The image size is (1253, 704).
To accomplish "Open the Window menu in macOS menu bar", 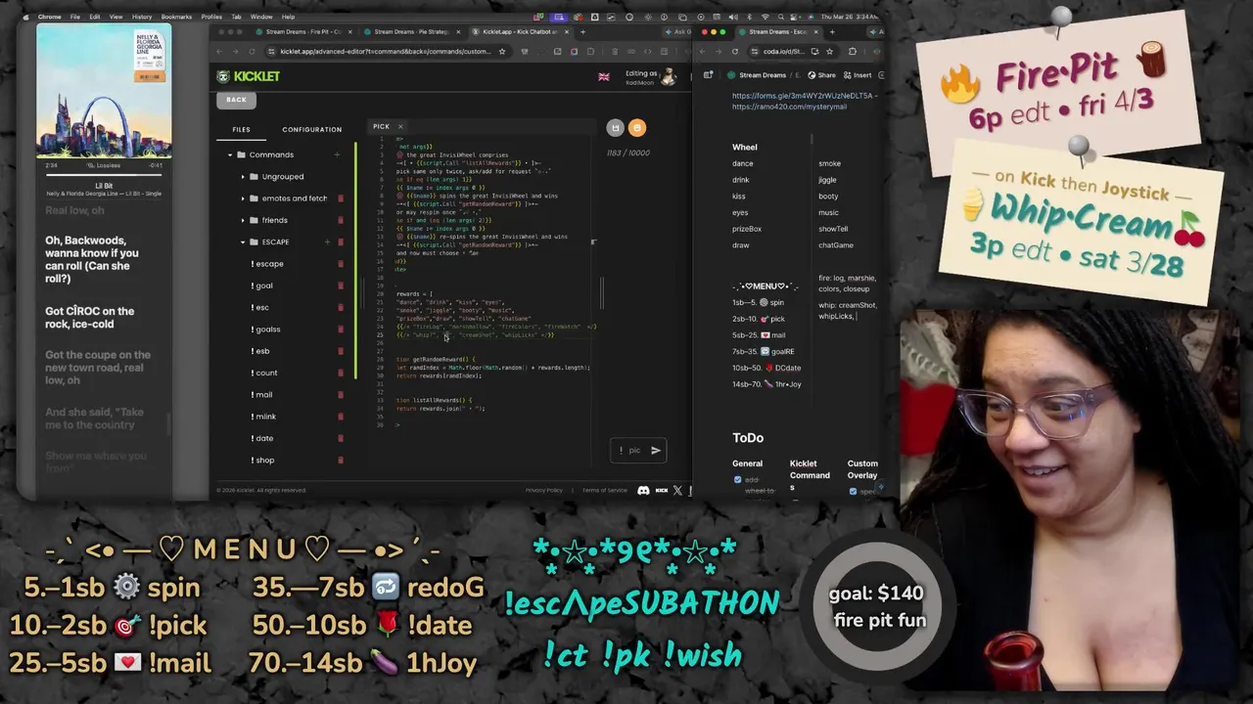I will 261,17.
